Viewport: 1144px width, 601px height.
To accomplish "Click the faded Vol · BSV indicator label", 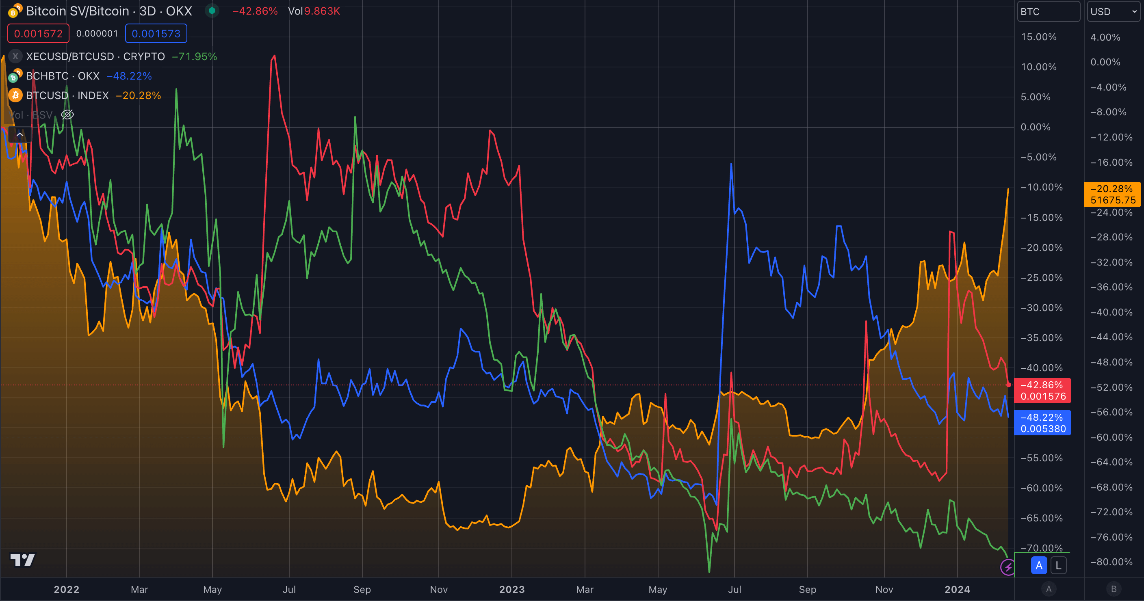I will (x=31, y=115).
